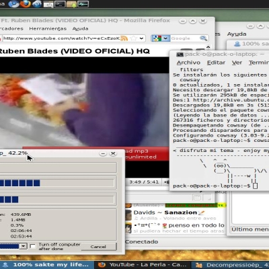Click the YouTube player volume icon
This screenshot has width=269, height=269.
[166, 182]
